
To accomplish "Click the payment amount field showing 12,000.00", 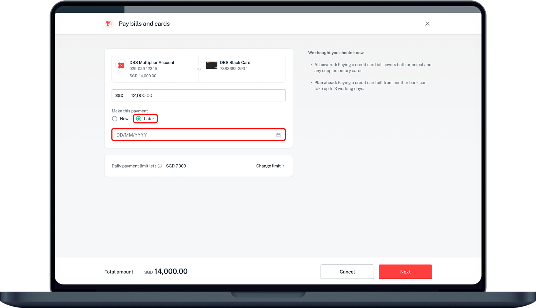I will (x=205, y=96).
